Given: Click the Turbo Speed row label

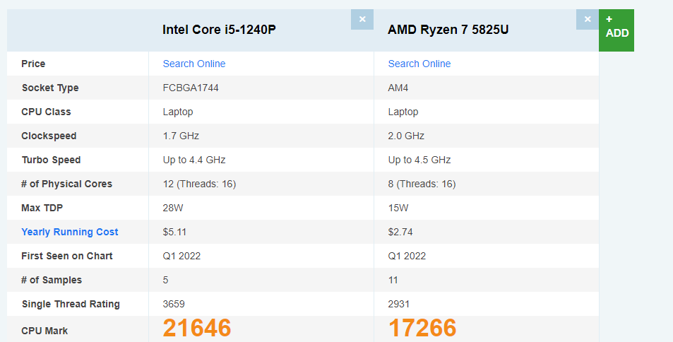Looking at the screenshot, I should [x=51, y=160].
